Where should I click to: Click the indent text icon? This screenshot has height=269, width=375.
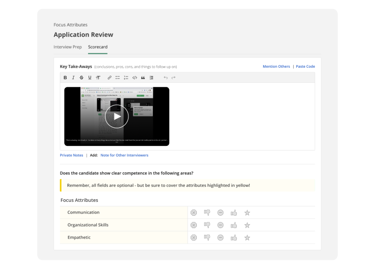(x=151, y=78)
